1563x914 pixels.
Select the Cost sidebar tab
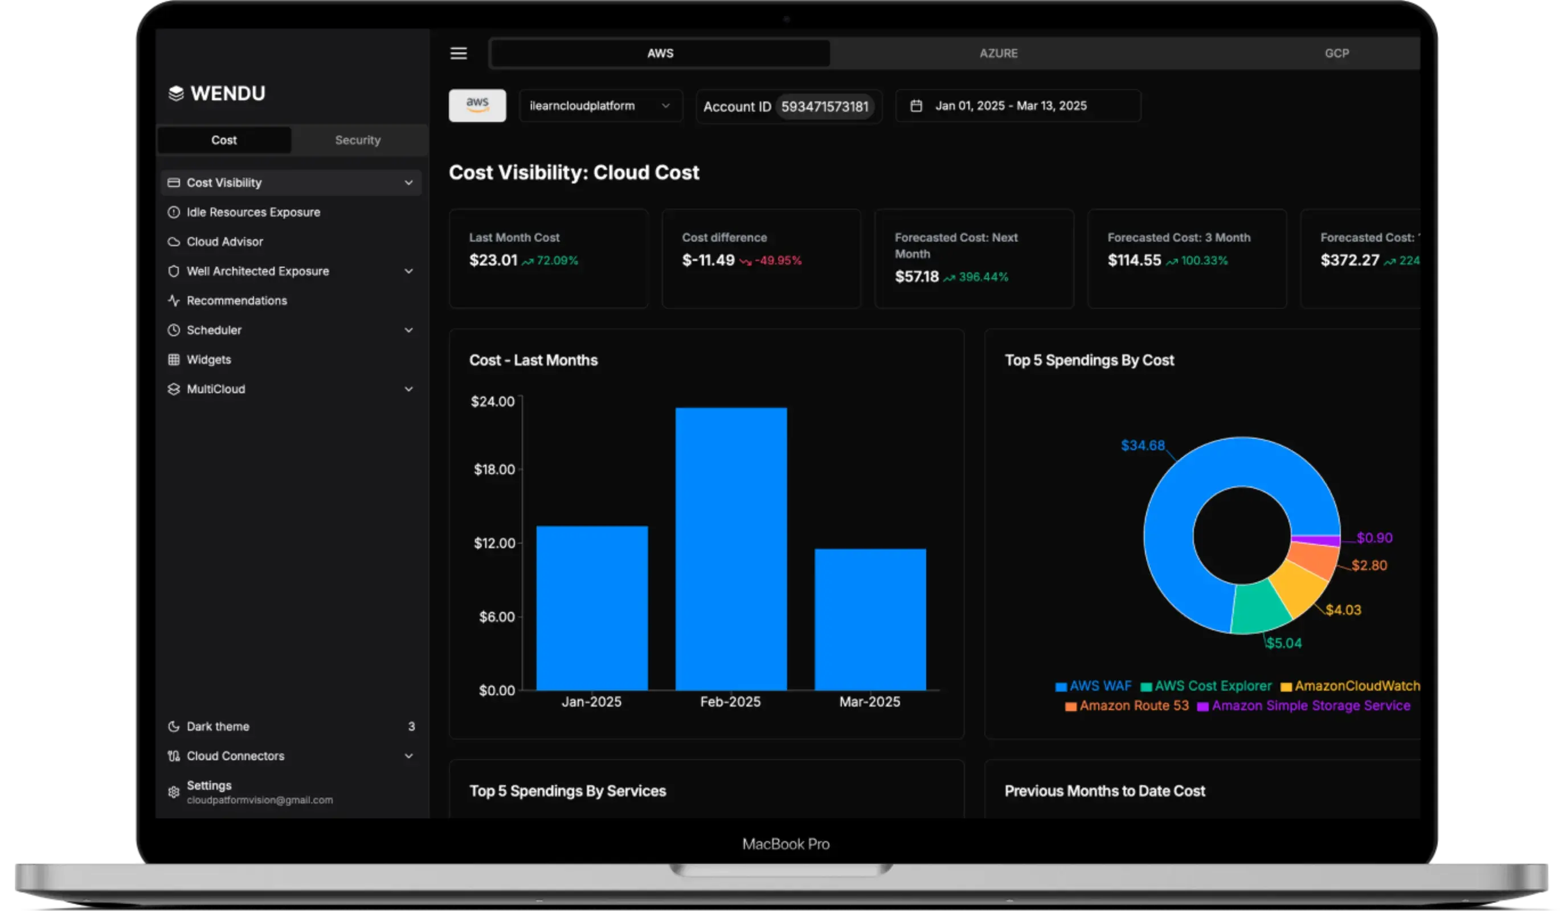[x=224, y=140]
